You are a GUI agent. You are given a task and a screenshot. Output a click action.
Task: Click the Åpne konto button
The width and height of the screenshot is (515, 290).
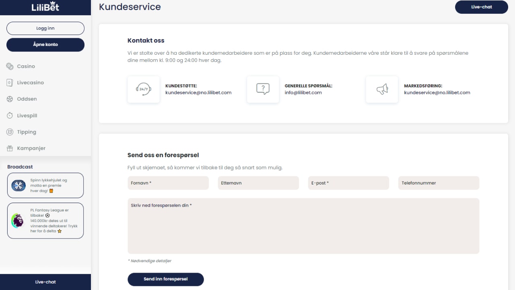click(x=45, y=45)
